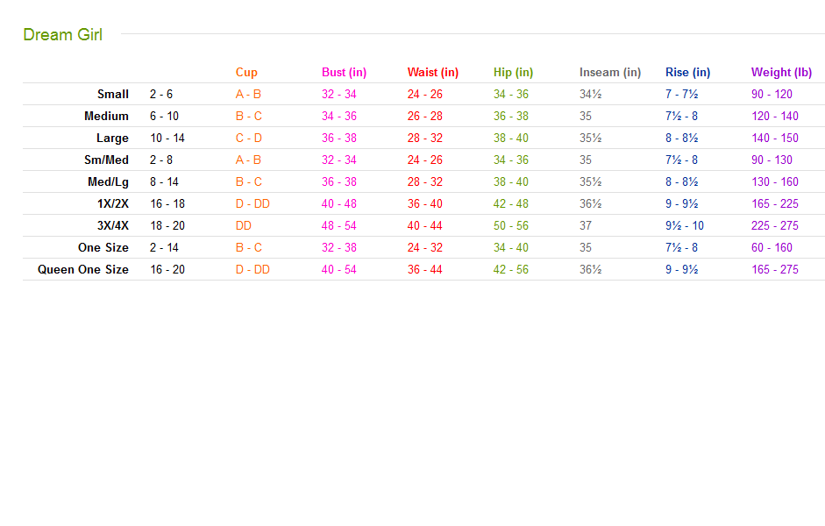Screen dimensions: 825x526
Task: Click waist value 36 - 40
Action: click(424, 204)
